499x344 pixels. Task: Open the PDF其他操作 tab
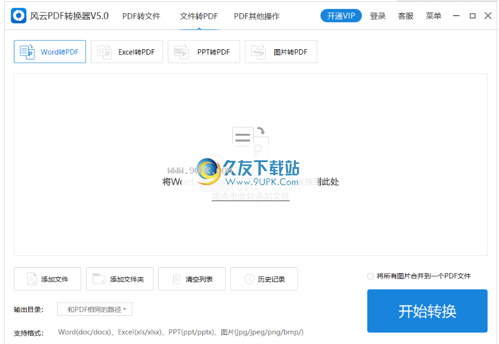point(257,16)
